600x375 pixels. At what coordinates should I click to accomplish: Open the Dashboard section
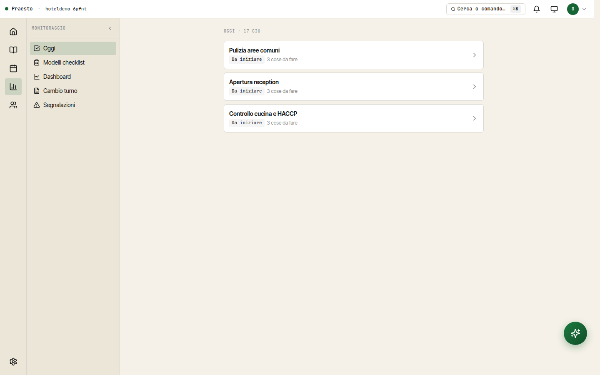point(73,77)
